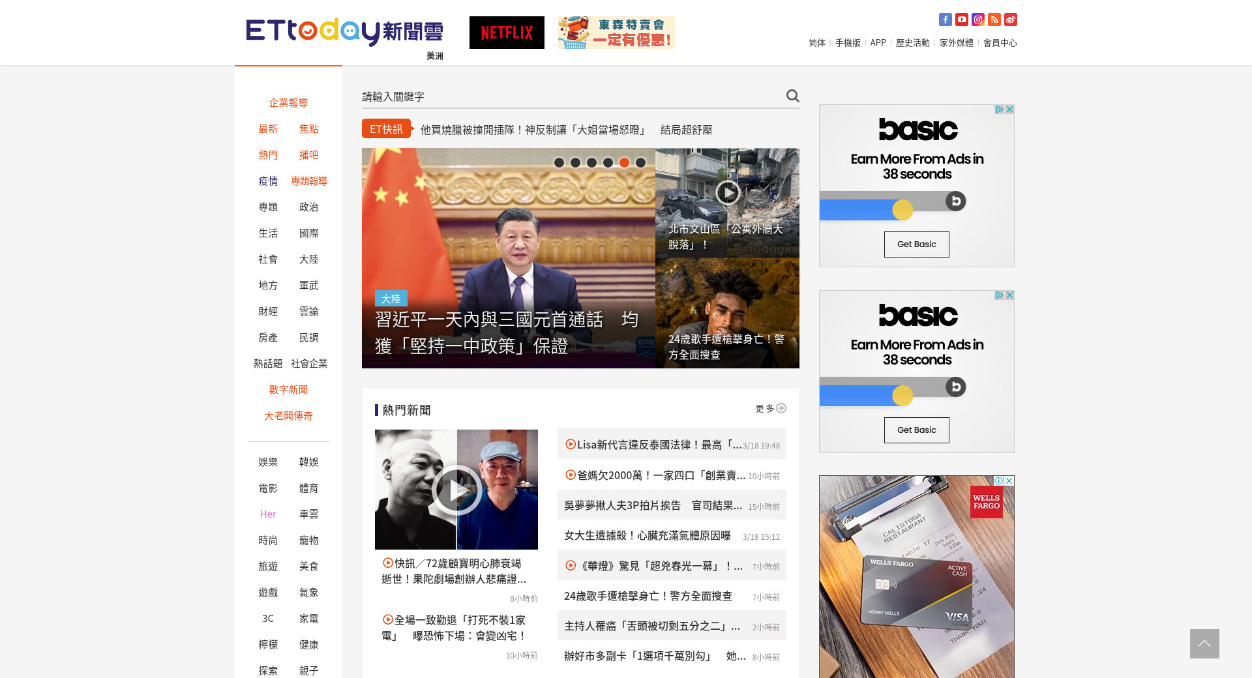Click the 會員中心 link
The width and height of the screenshot is (1252, 678).
click(1000, 43)
